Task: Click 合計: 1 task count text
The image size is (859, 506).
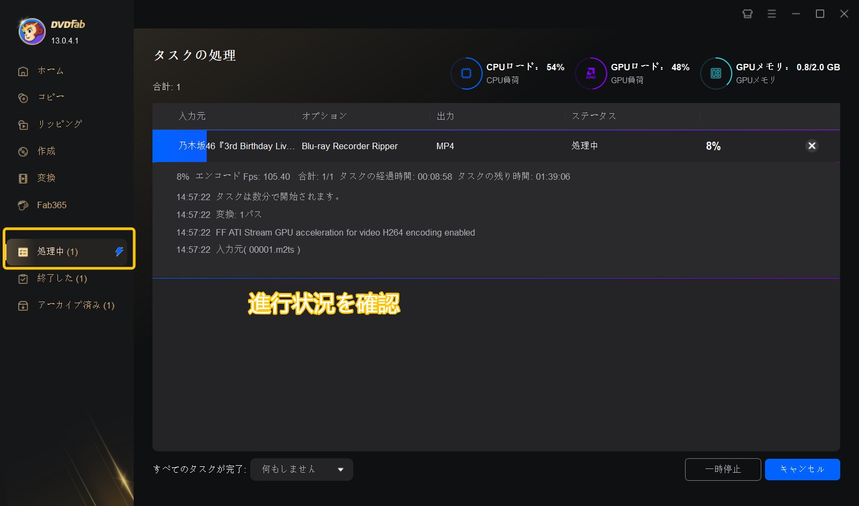Action: pyautogui.click(x=166, y=87)
